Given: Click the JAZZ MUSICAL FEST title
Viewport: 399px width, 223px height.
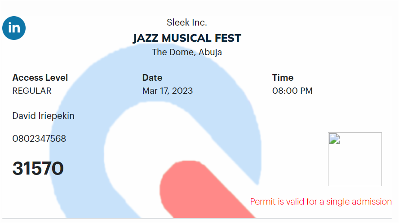Looking at the screenshot, I should 187,38.
